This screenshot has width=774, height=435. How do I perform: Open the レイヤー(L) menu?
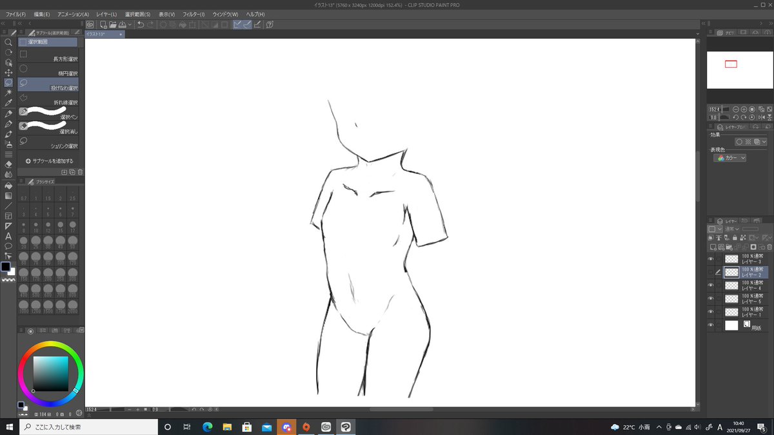[x=106, y=14]
